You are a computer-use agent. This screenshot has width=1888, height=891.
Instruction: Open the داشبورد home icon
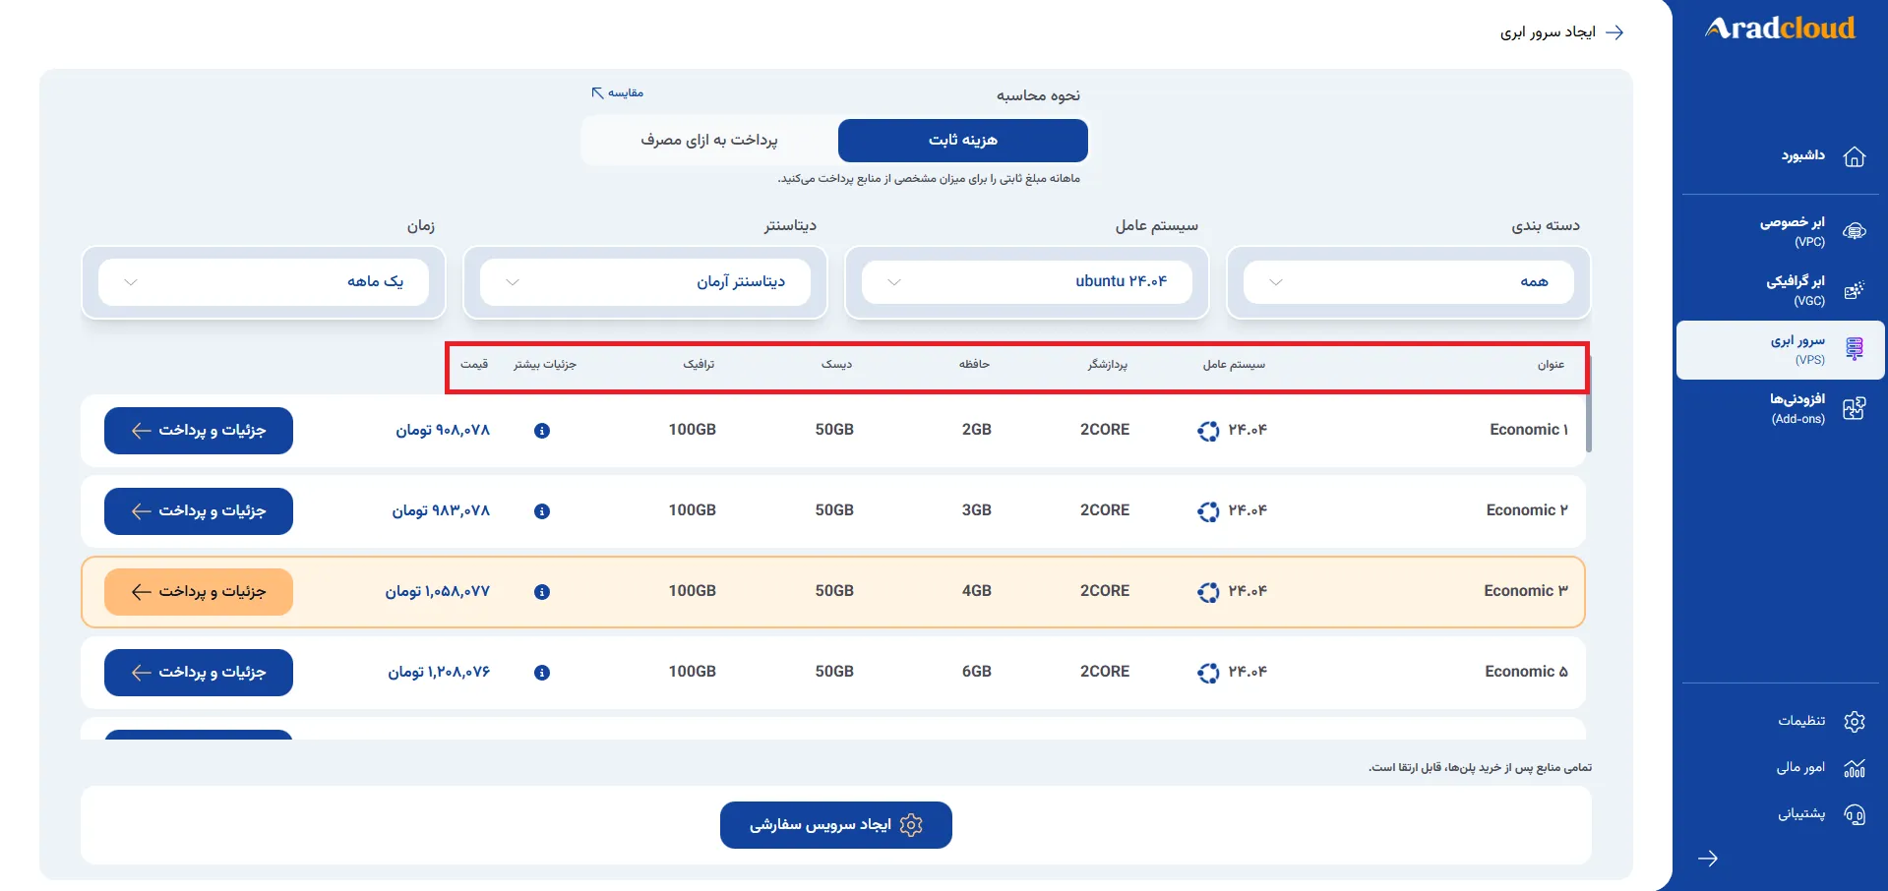coord(1855,156)
